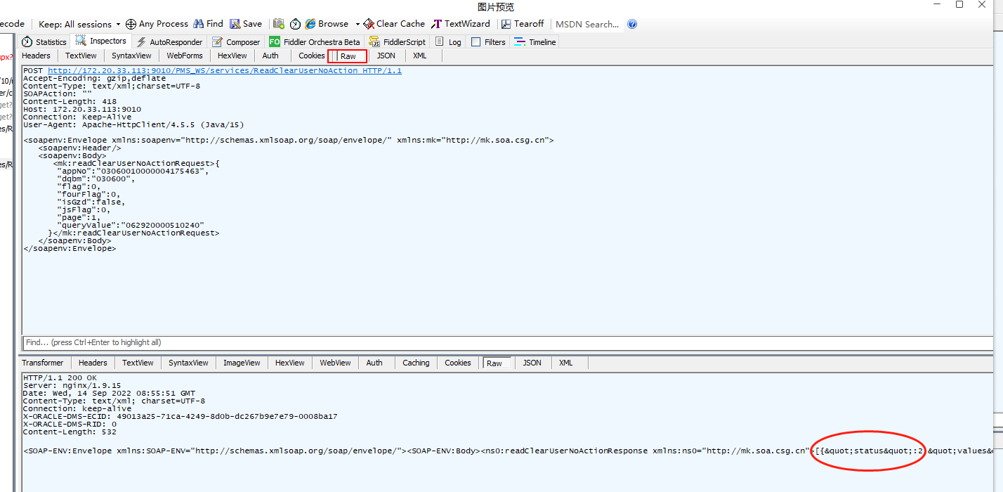Open the WebView response tab
1003x492 pixels.
pyautogui.click(x=335, y=363)
